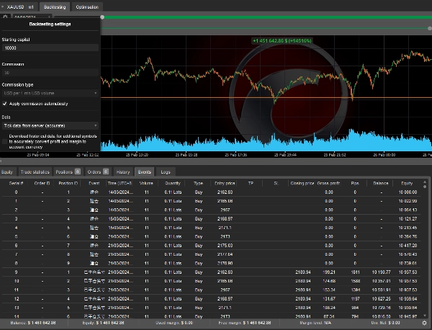432x330 pixels.
Task: Toggle Download historical data checkbox
Action: (5, 141)
